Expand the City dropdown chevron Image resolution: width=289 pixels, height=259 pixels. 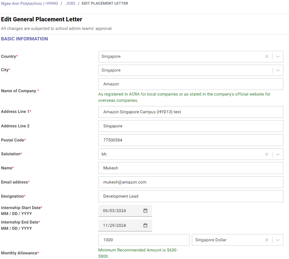click(278, 70)
